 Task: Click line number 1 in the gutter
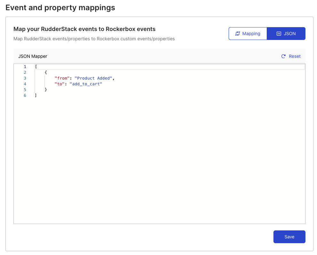click(25, 66)
